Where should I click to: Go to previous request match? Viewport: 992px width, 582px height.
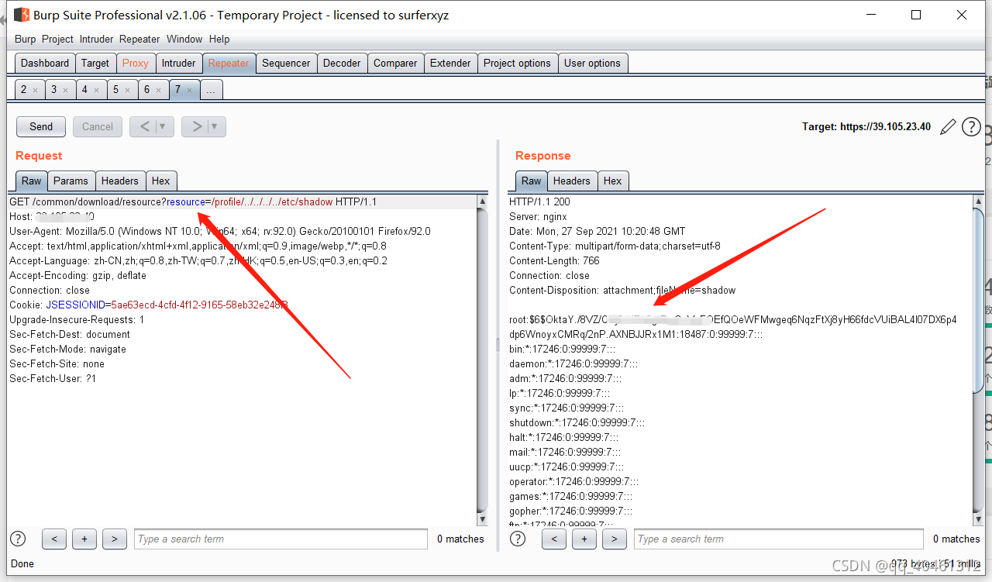pos(54,539)
